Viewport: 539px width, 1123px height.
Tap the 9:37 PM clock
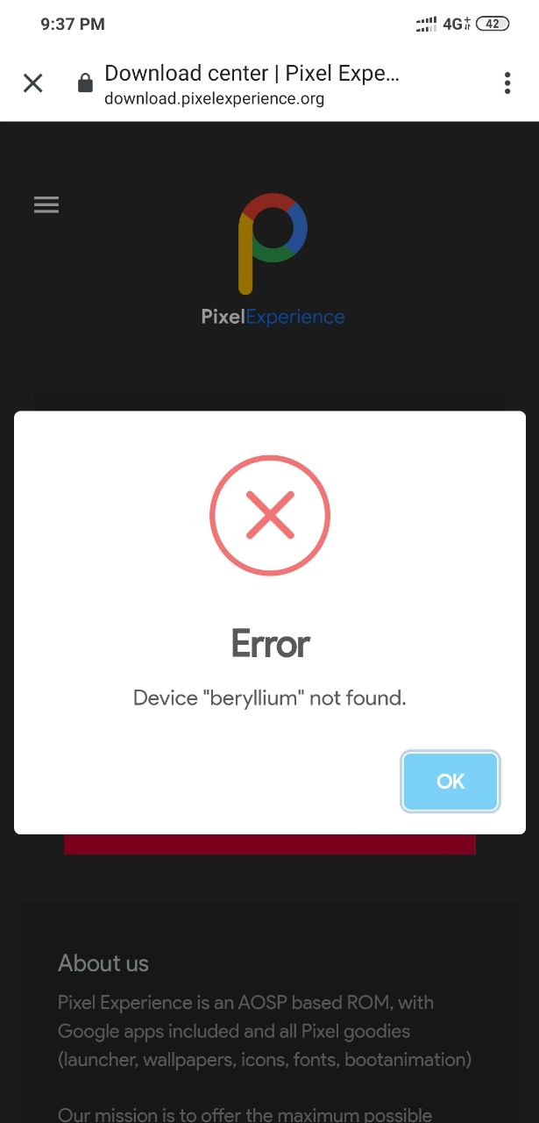(x=73, y=25)
